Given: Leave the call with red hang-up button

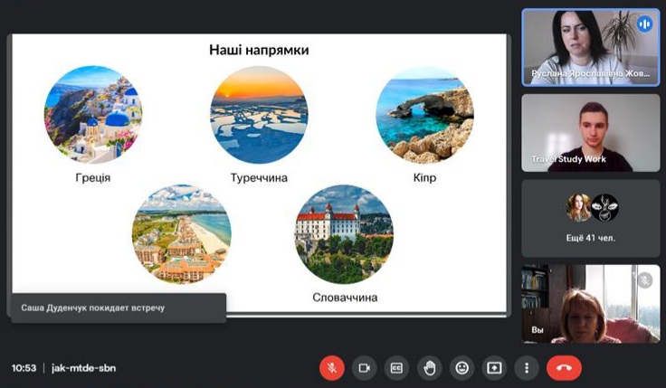Looking at the screenshot, I should tap(564, 368).
